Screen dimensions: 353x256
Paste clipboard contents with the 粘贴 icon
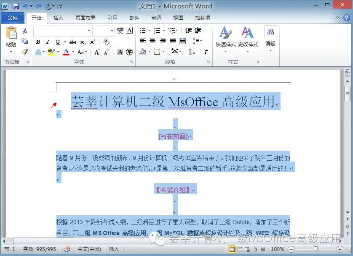tap(11, 33)
